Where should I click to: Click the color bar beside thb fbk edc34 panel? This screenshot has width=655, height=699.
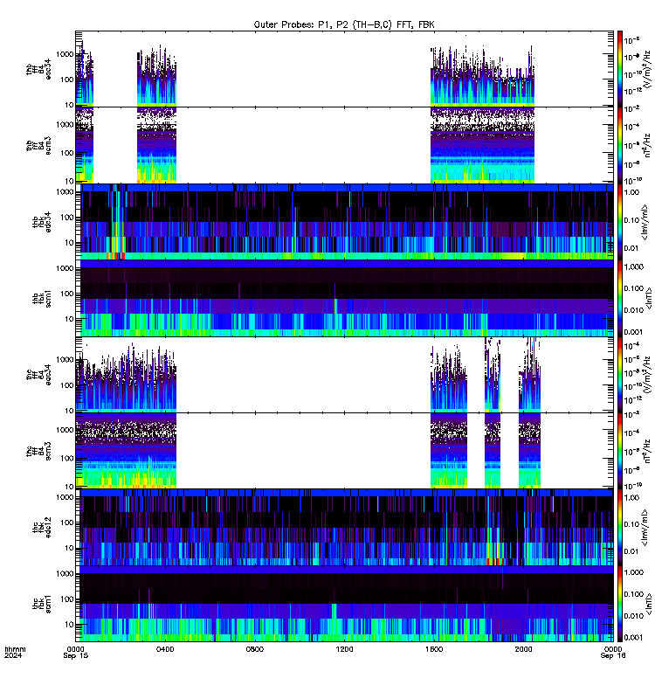[619, 222]
